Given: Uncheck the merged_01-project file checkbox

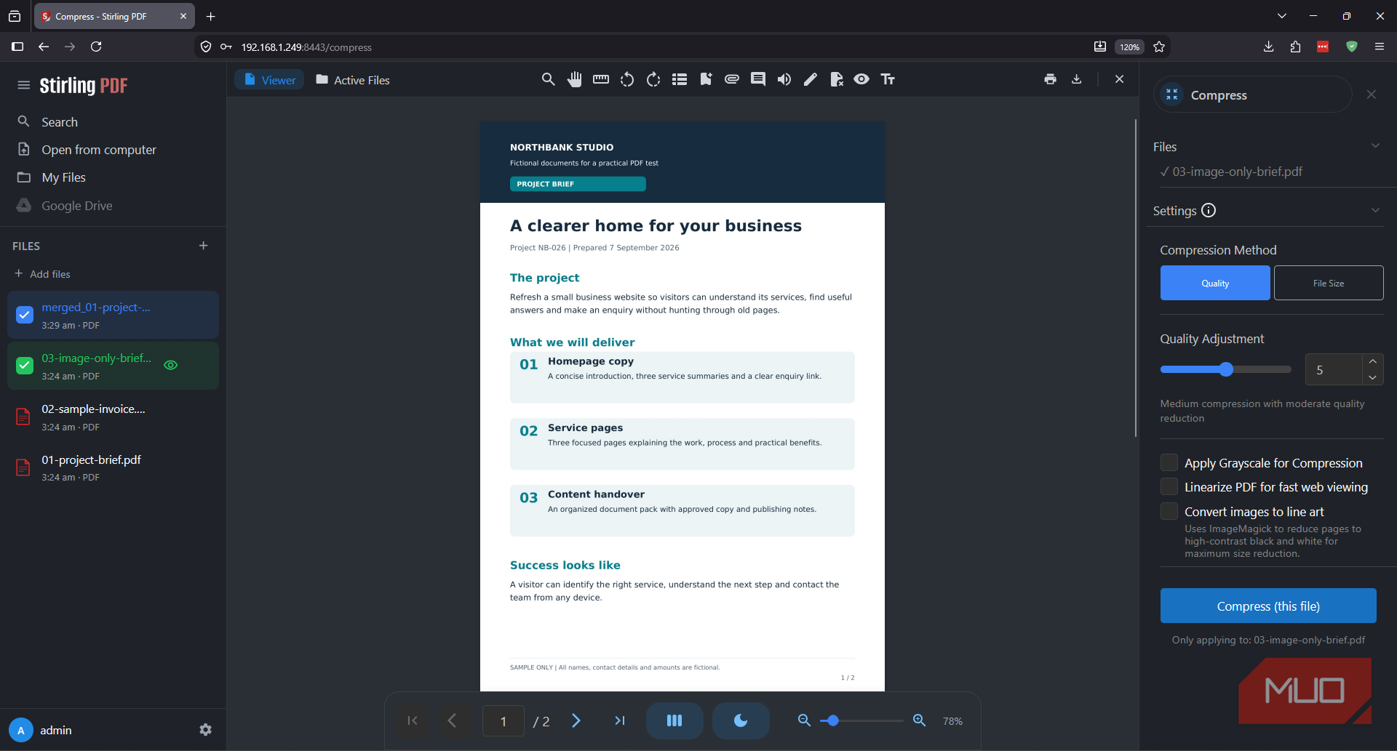Looking at the screenshot, I should [25, 315].
